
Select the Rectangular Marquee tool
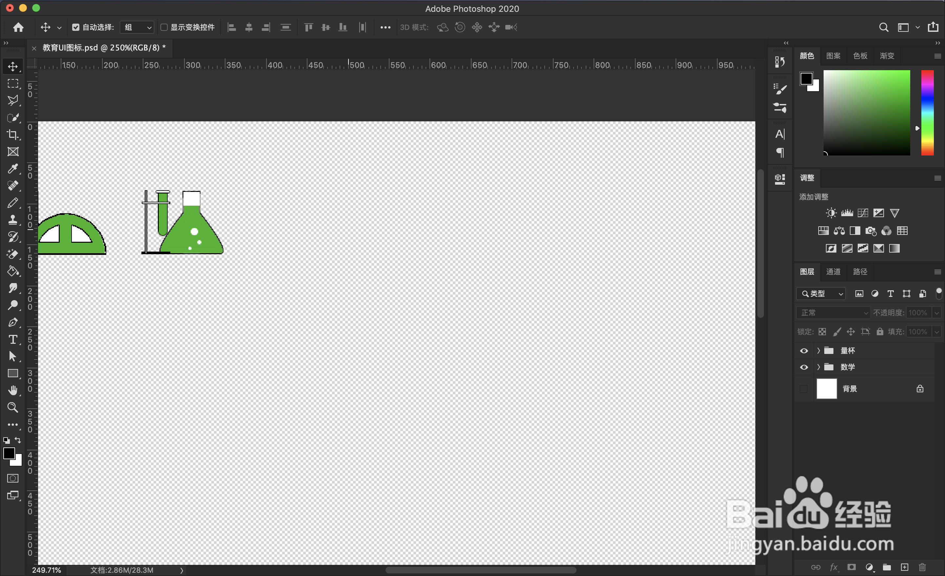point(13,84)
